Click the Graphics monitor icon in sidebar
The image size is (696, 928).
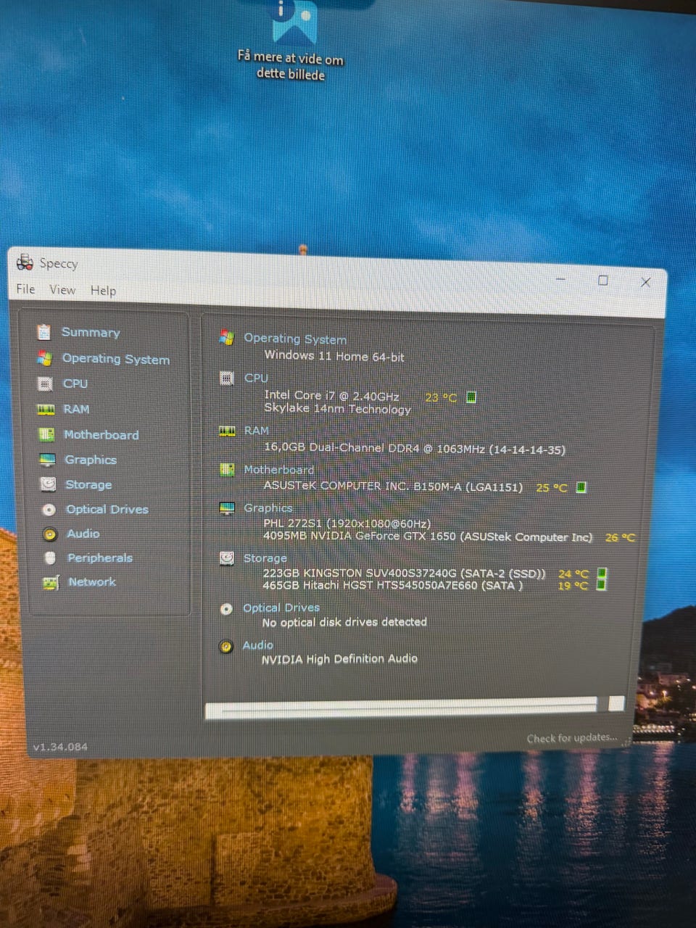pyautogui.click(x=47, y=460)
